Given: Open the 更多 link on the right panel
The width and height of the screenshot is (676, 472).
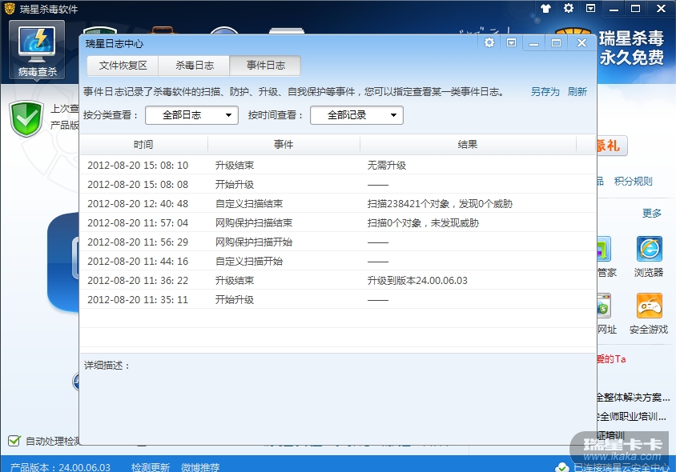Looking at the screenshot, I should coord(652,214).
